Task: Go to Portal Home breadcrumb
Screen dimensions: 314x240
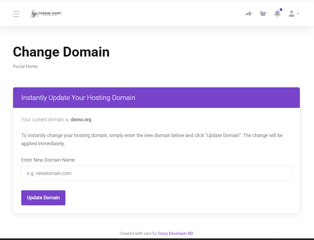Action: point(25,66)
